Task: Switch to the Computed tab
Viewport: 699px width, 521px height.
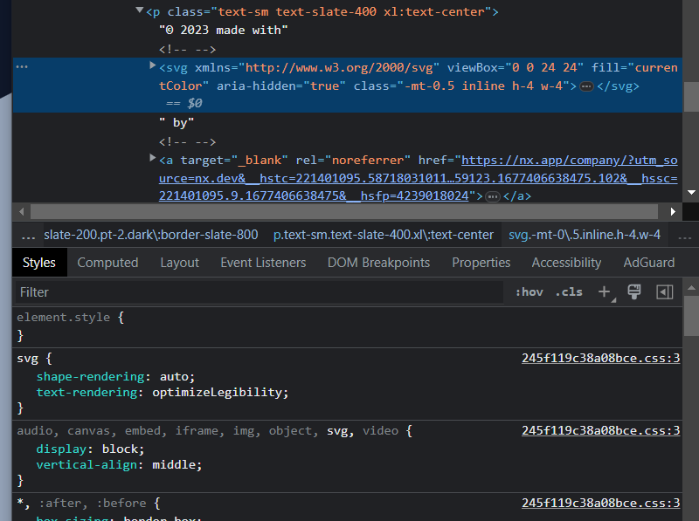Action: [x=107, y=262]
